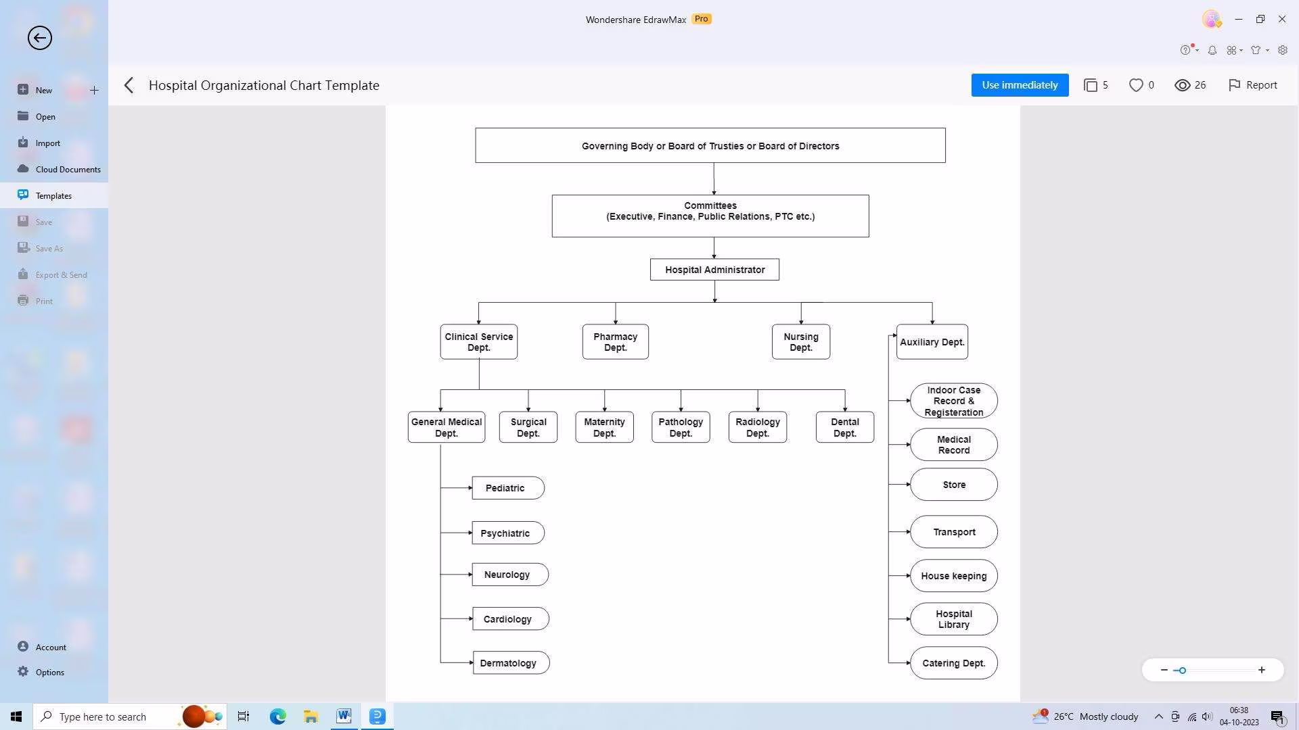This screenshot has height=730, width=1299.
Task: Open the notifications bell
Action: (1212, 50)
